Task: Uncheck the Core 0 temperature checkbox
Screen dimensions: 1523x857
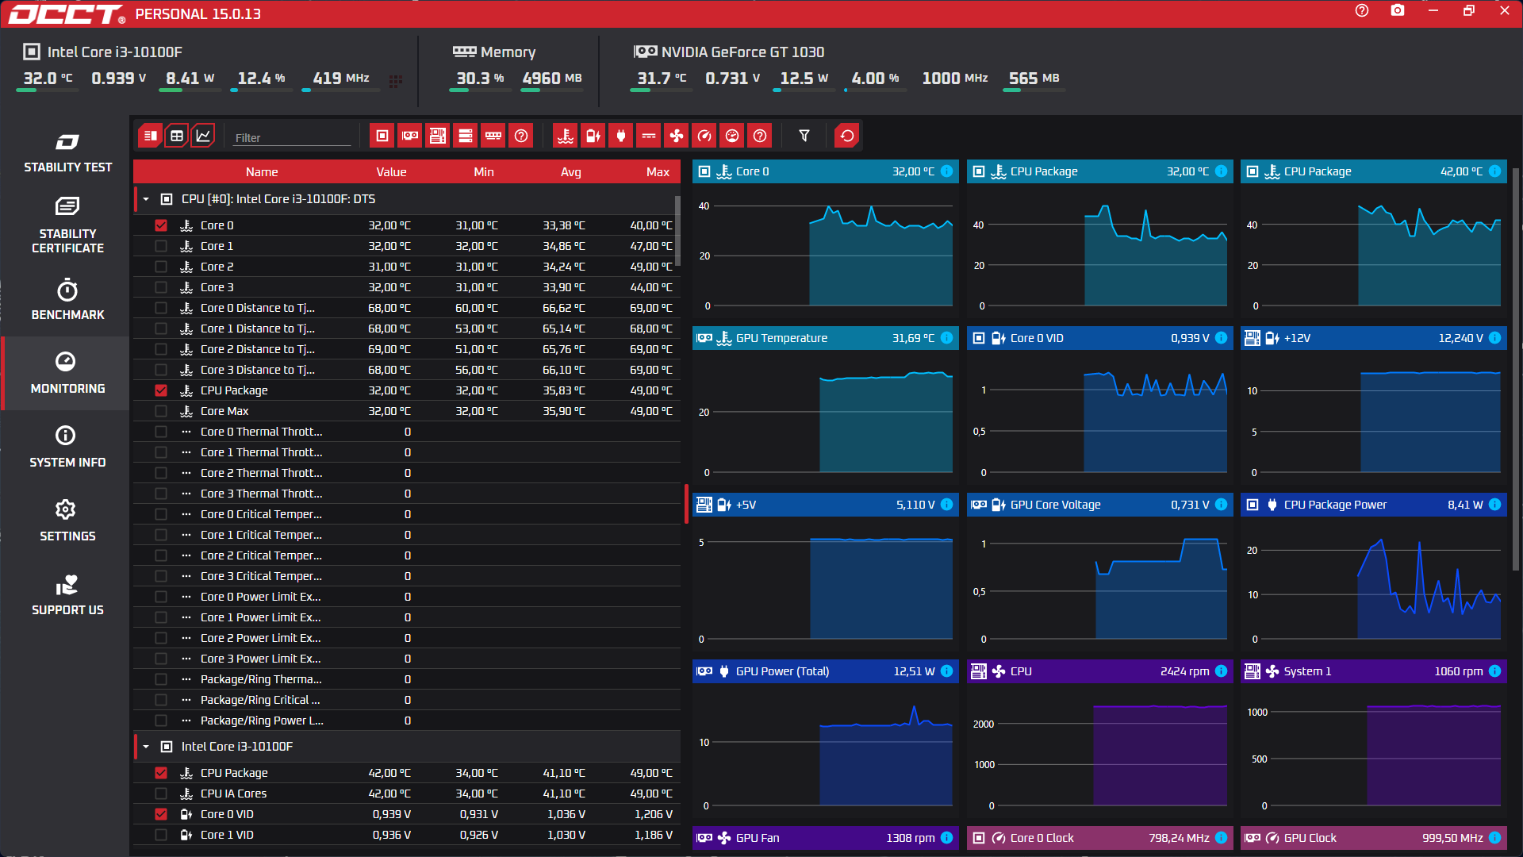Action: 161,225
